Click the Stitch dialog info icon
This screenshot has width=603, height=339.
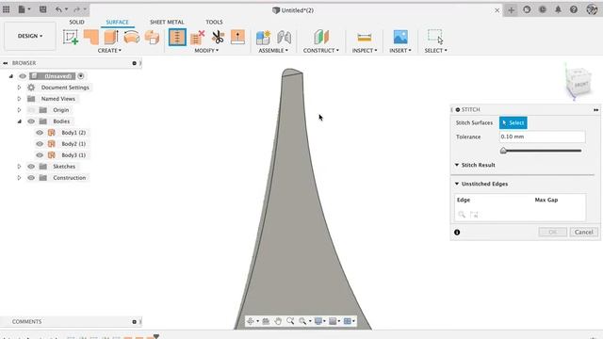click(x=457, y=233)
